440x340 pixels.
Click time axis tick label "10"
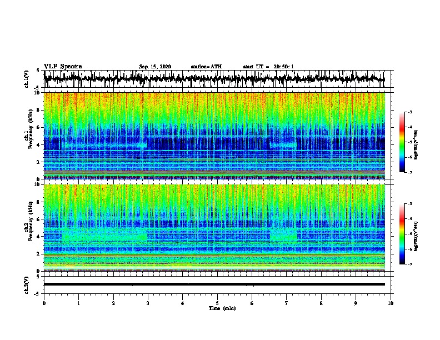click(391, 303)
